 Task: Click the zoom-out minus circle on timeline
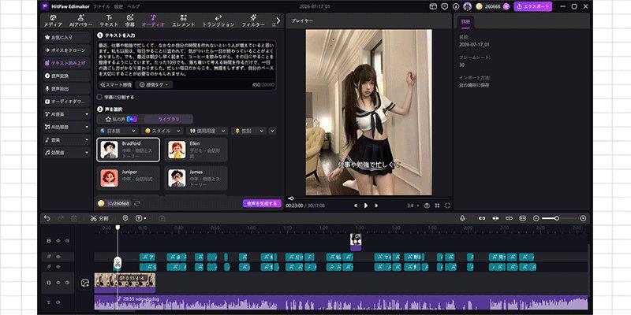(536, 218)
